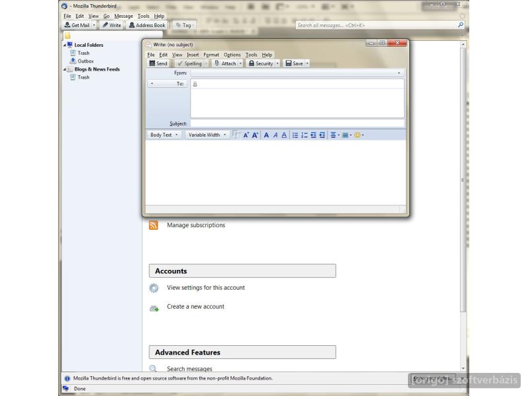Click the larger font size icon
The width and height of the screenshot is (528, 396).
coord(255,135)
